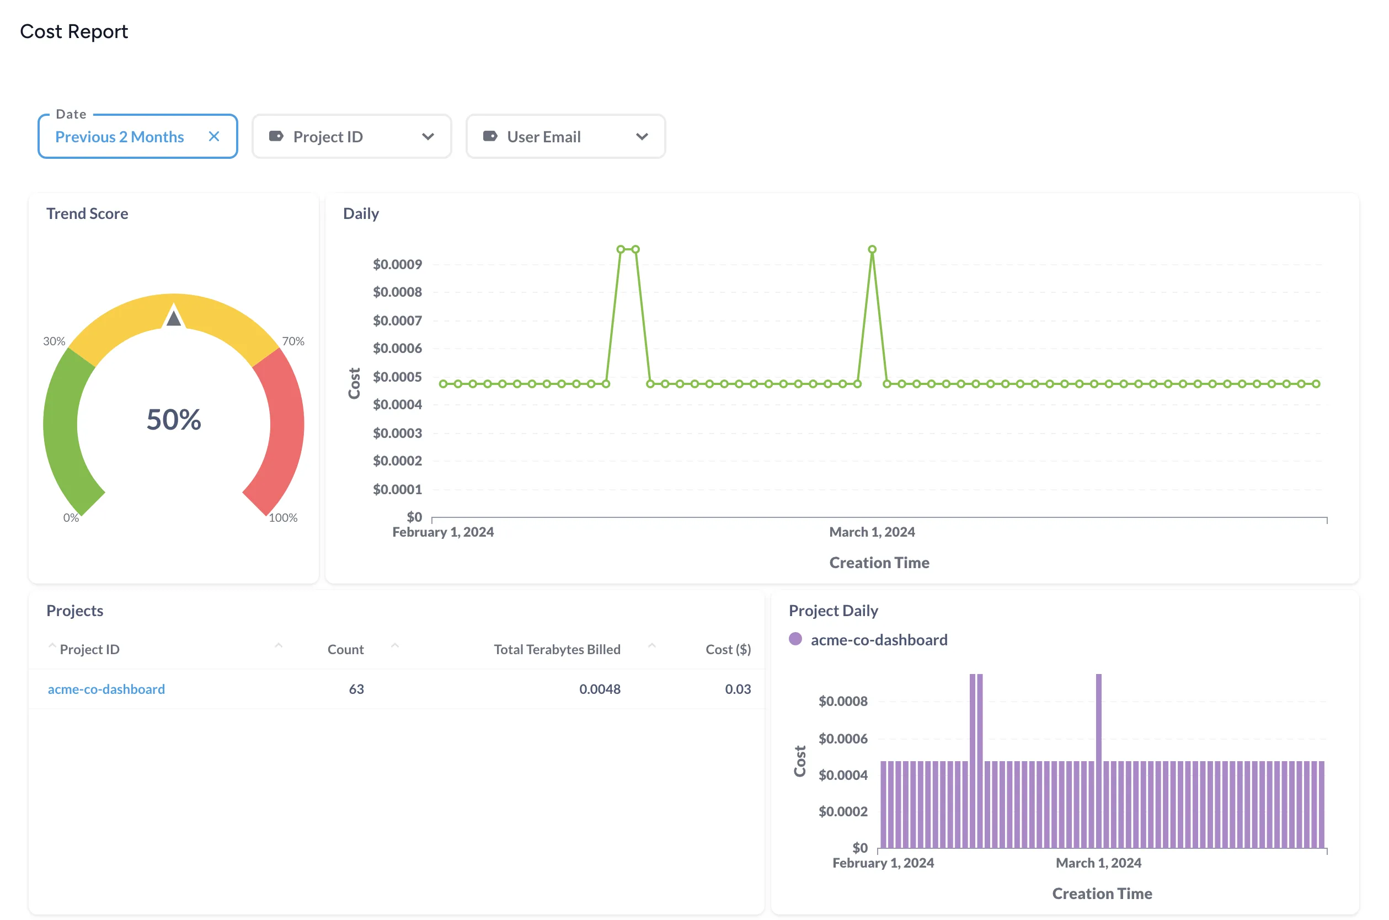This screenshot has width=1389, height=920.
Task: Click the sort caret beside Count column
Action: (x=395, y=645)
